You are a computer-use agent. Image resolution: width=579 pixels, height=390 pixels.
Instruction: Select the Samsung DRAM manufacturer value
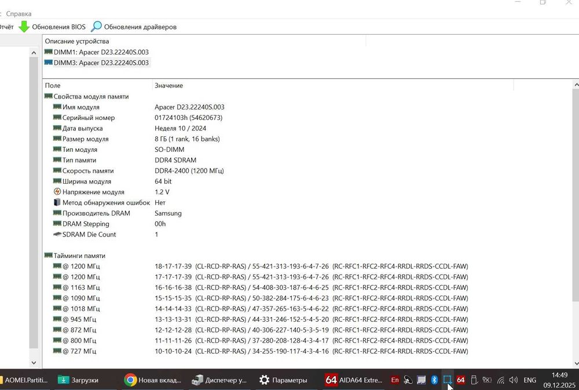pyautogui.click(x=168, y=213)
